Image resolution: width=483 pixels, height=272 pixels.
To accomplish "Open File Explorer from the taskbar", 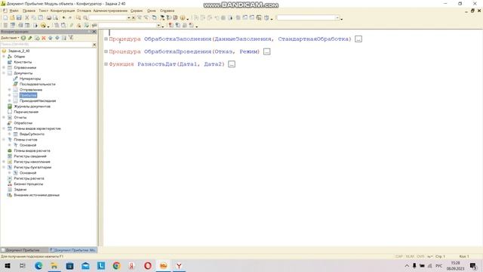I will [x=54, y=265].
